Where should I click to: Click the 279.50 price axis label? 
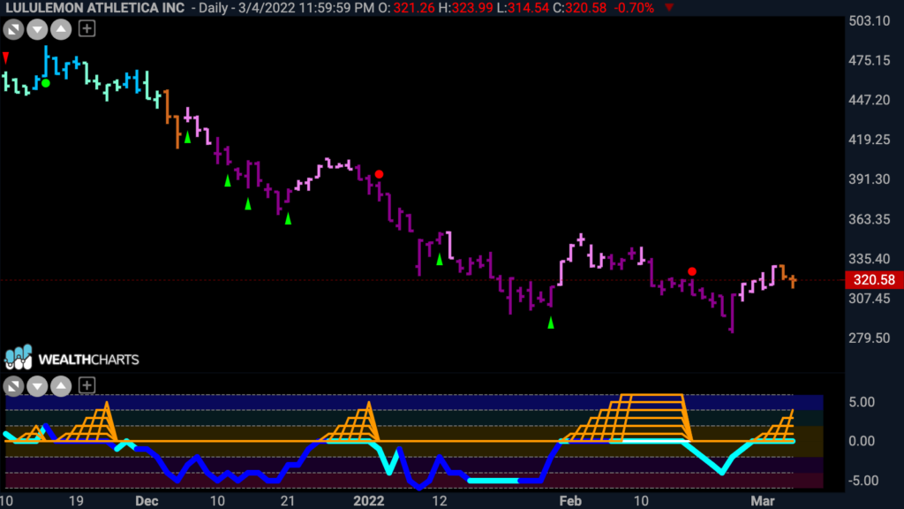point(870,338)
